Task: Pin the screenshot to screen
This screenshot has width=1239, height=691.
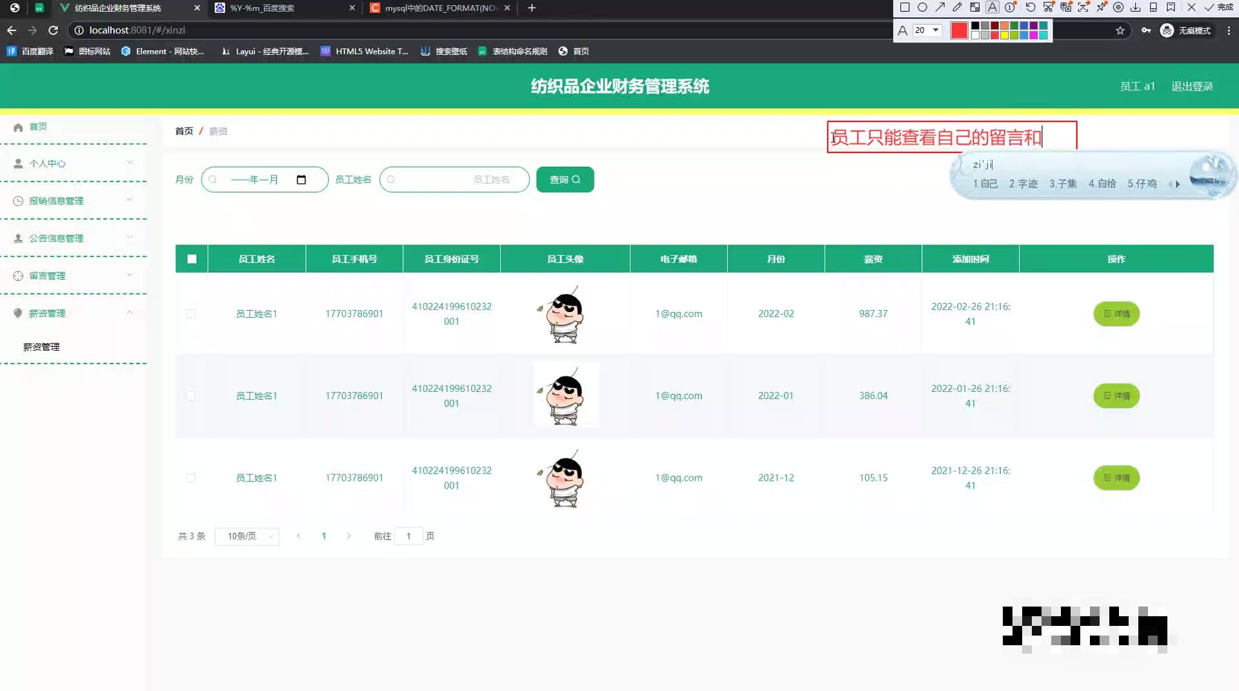Action: (1101, 7)
